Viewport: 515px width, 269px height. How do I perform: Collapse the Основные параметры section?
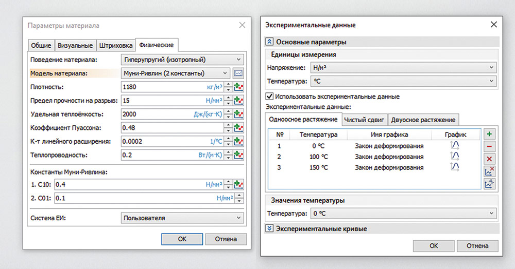tap(269, 42)
